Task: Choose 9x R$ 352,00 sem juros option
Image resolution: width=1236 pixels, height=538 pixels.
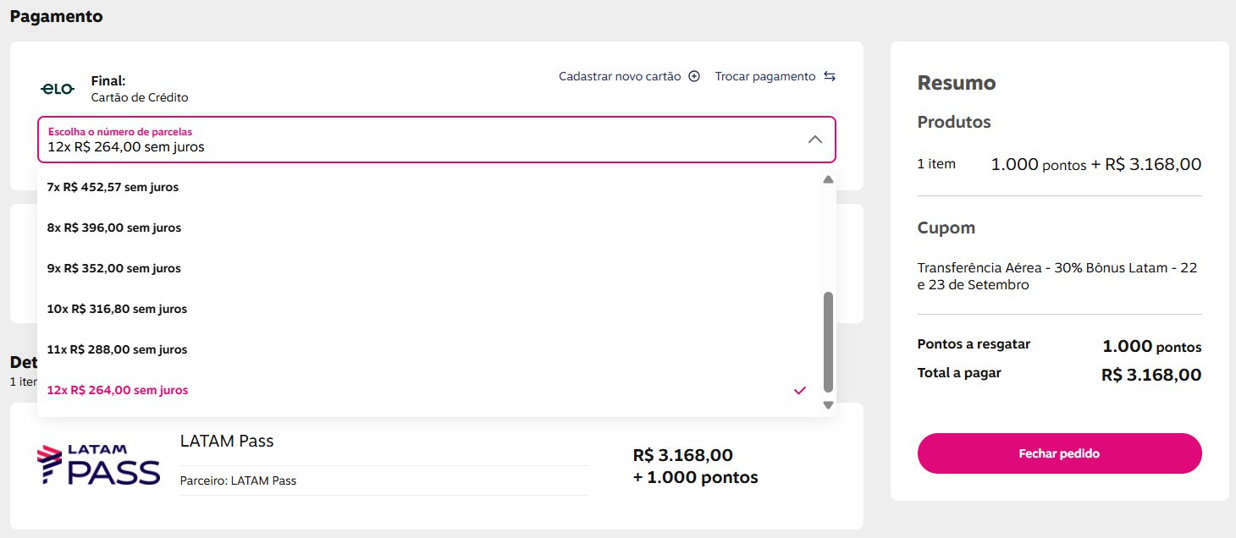Action: [x=429, y=268]
